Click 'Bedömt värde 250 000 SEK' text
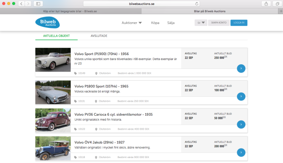 click(x=133, y=101)
